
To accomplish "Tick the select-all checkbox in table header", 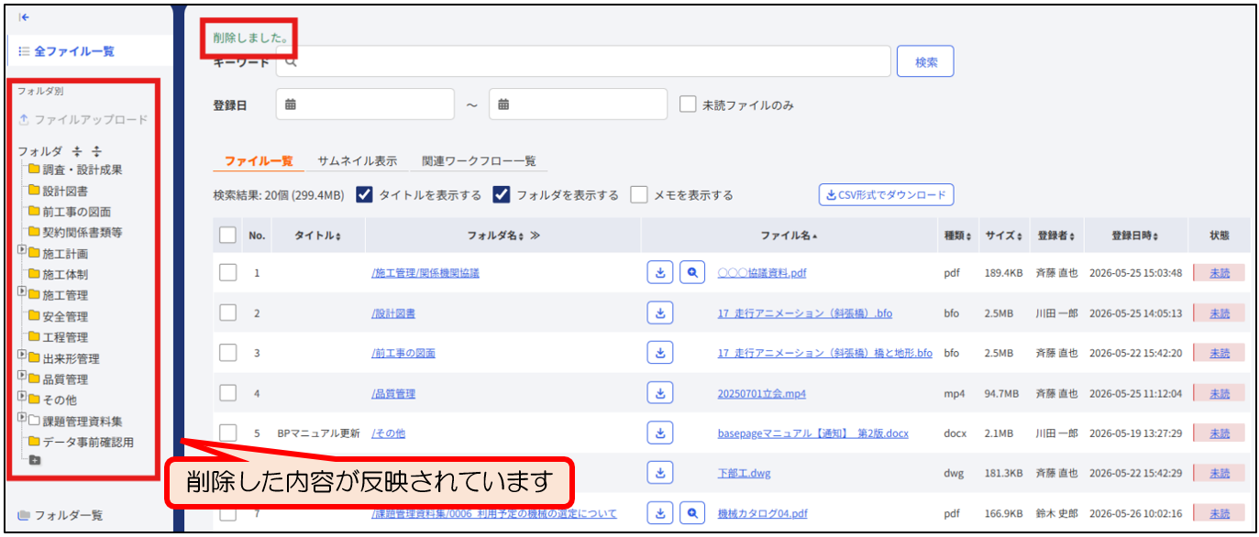I will 228,236.
